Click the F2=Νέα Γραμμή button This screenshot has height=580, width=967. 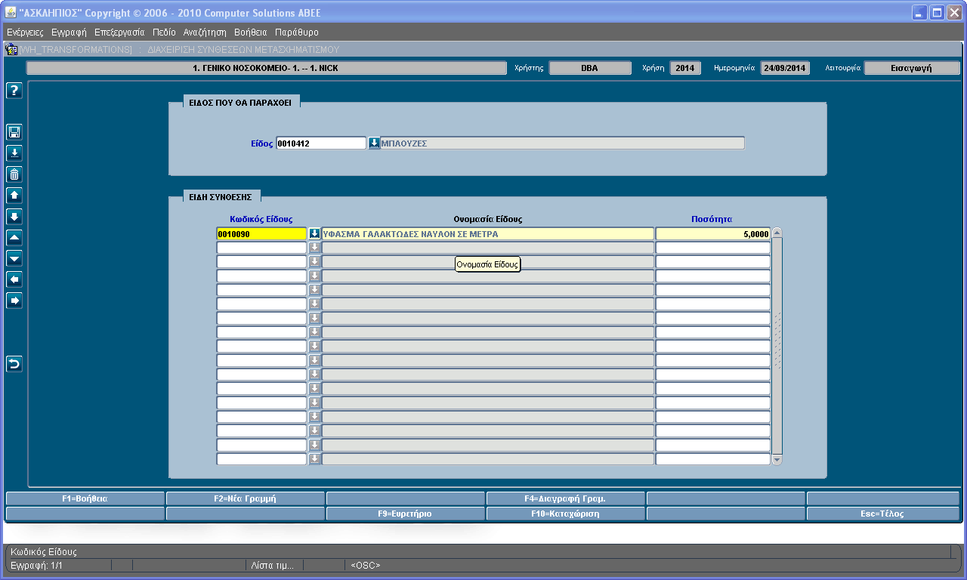pyautogui.click(x=246, y=498)
